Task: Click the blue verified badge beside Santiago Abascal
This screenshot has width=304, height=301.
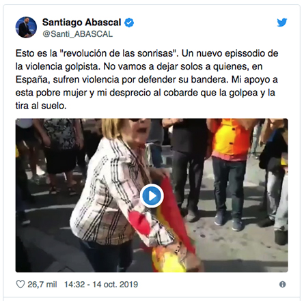Action: (x=129, y=23)
